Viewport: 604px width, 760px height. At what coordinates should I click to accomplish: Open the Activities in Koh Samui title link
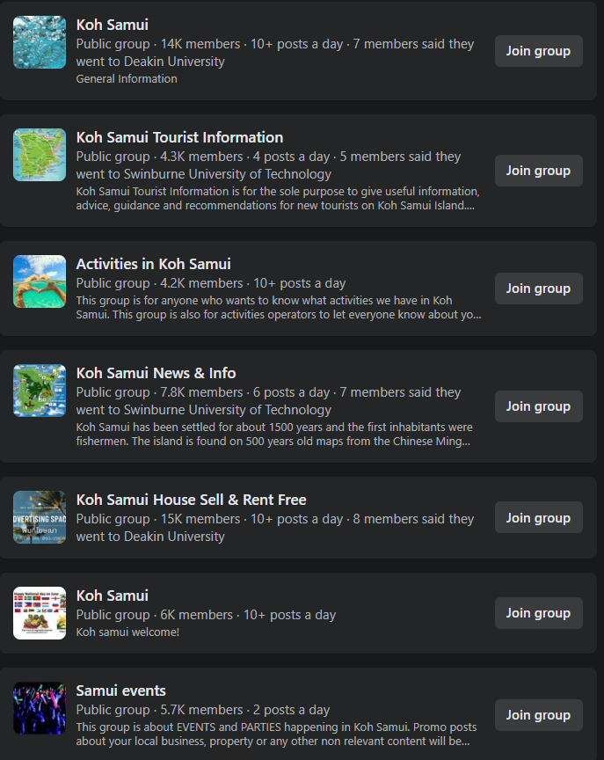point(154,264)
